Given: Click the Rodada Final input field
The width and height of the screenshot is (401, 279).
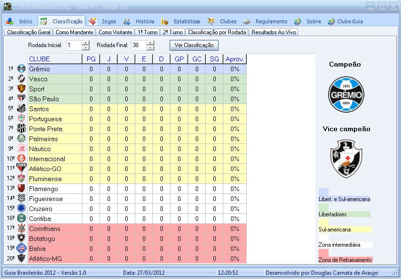Looking at the screenshot, I should coord(139,45).
